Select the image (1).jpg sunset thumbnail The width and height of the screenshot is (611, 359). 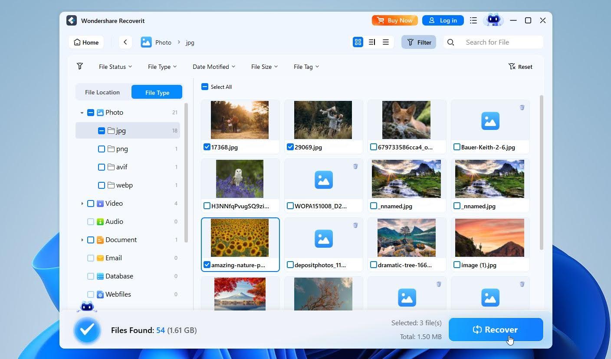[489, 238]
